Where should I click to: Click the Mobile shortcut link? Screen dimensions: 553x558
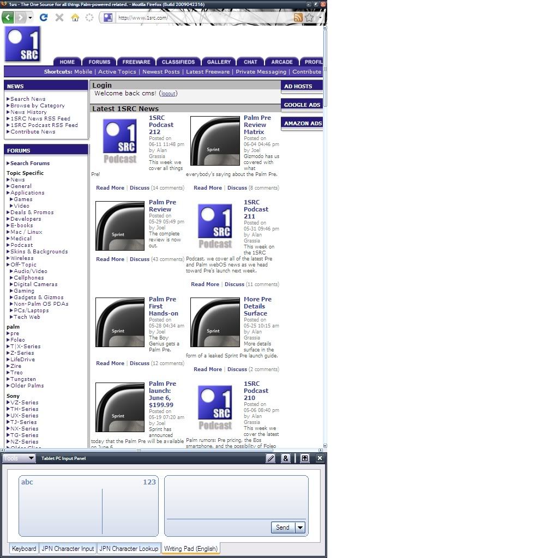click(83, 71)
